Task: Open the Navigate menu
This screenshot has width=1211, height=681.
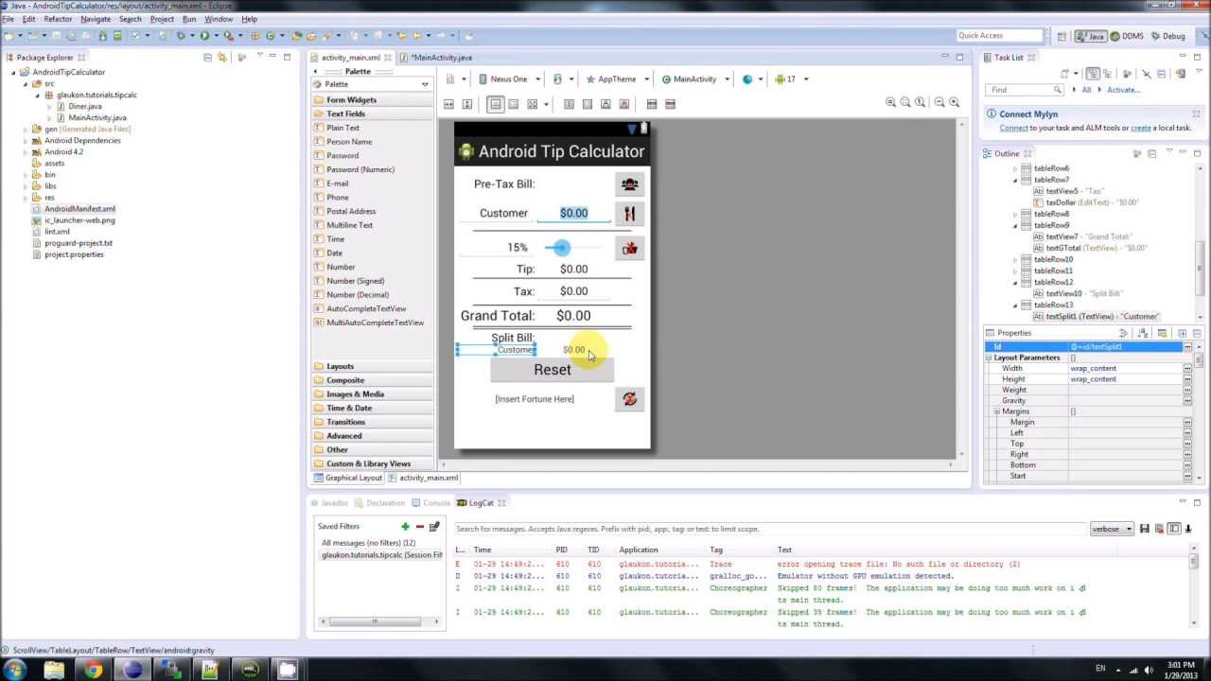Action: pos(96,19)
